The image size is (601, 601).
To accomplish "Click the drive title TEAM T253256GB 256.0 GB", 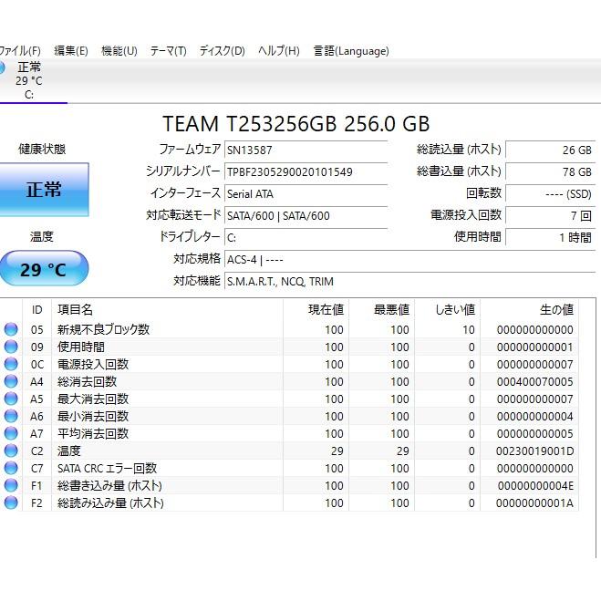I will pos(295,123).
